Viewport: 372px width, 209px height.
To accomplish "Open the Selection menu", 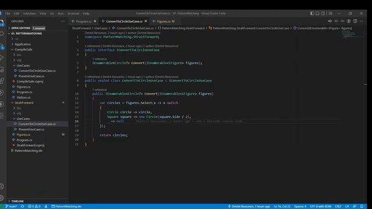I will point(29,13).
